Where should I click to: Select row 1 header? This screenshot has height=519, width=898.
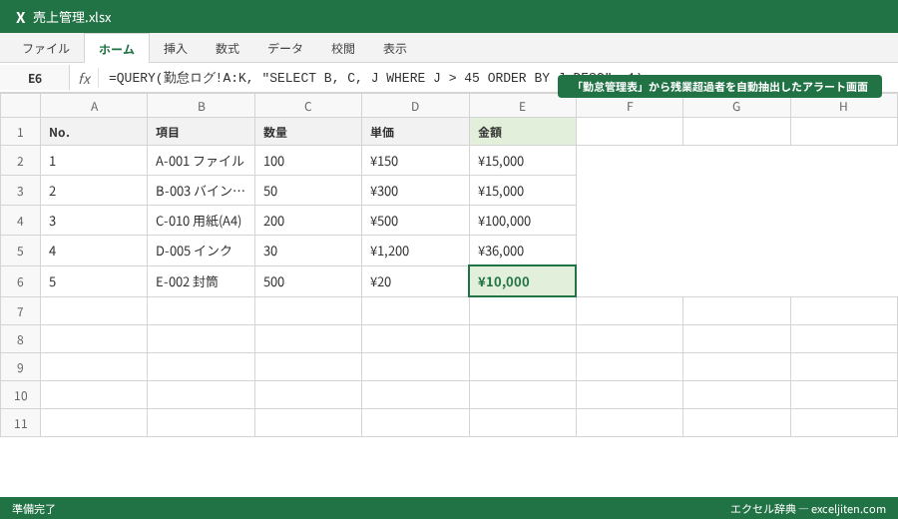point(20,133)
